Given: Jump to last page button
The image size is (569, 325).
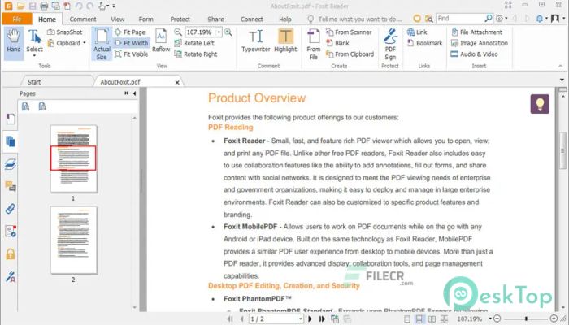Looking at the screenshot, I should coord(322,318).
